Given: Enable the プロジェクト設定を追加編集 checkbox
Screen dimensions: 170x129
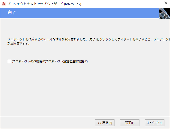Looking at the screenshot, I should (x=10, y=61).
